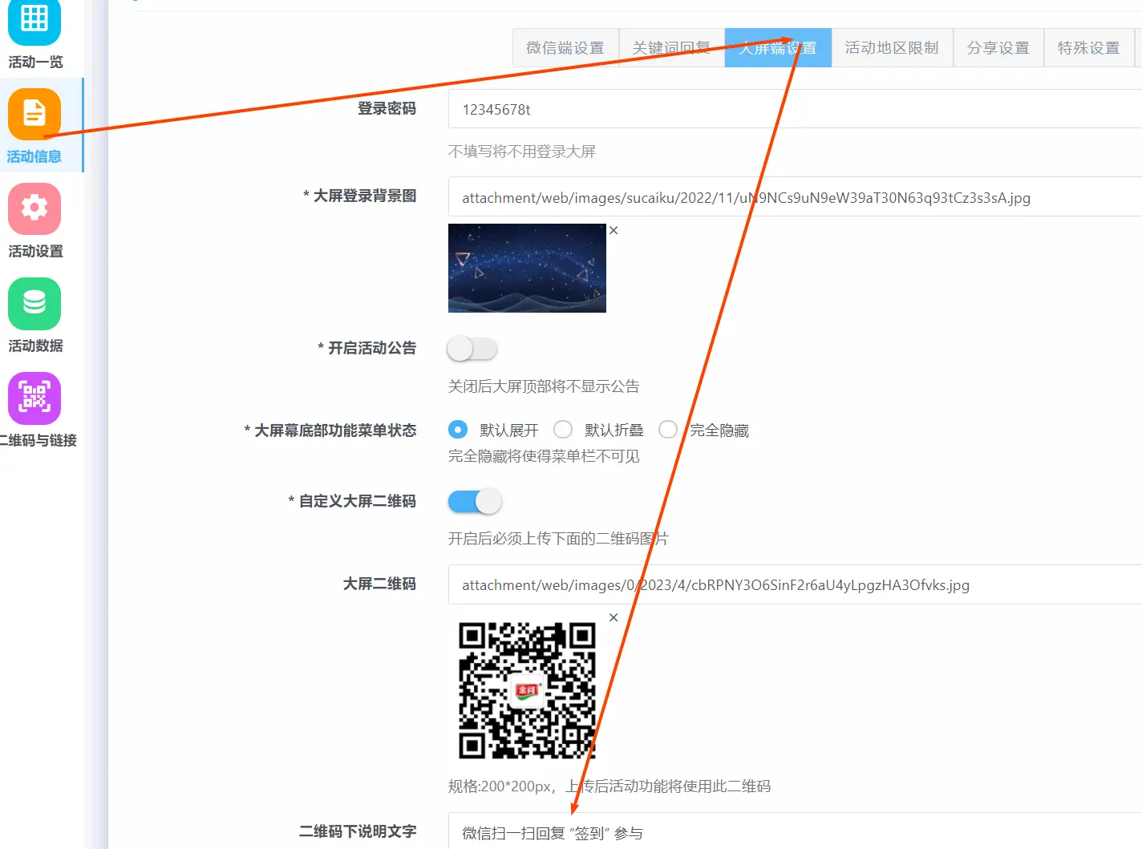
Task: Open 活动数据 database icon
Action: pyautogui.click(x=34, y=303)
